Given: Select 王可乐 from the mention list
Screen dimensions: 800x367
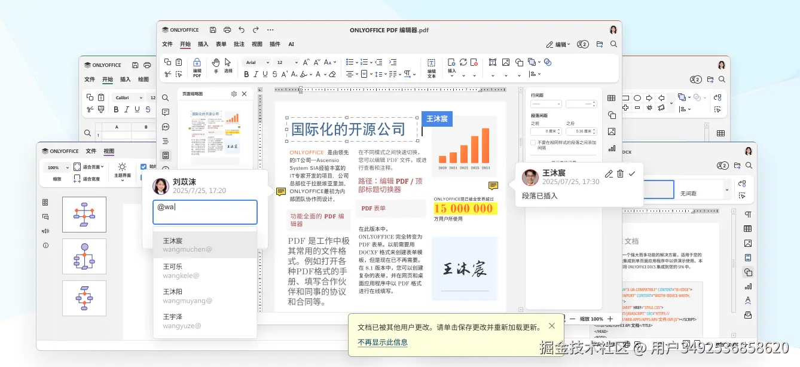Looking at the screenshot, I should point(205,271).
